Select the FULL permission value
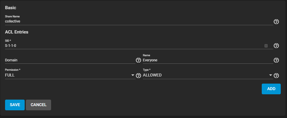The height and width of the screenshot is (118, 287). 10,75
